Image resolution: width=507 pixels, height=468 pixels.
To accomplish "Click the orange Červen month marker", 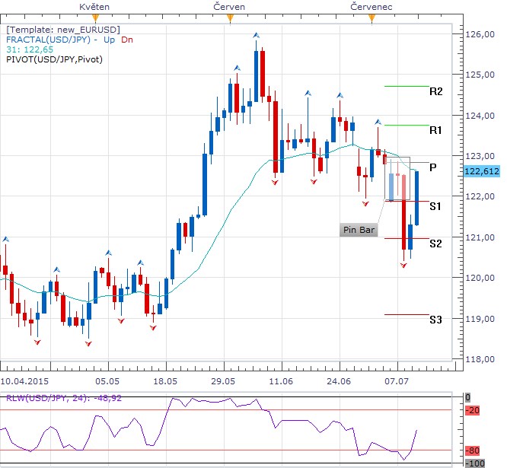I will 230,18.
